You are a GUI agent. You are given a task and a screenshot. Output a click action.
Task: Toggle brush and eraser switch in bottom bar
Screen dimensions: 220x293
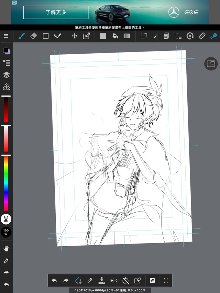(78, 281)
